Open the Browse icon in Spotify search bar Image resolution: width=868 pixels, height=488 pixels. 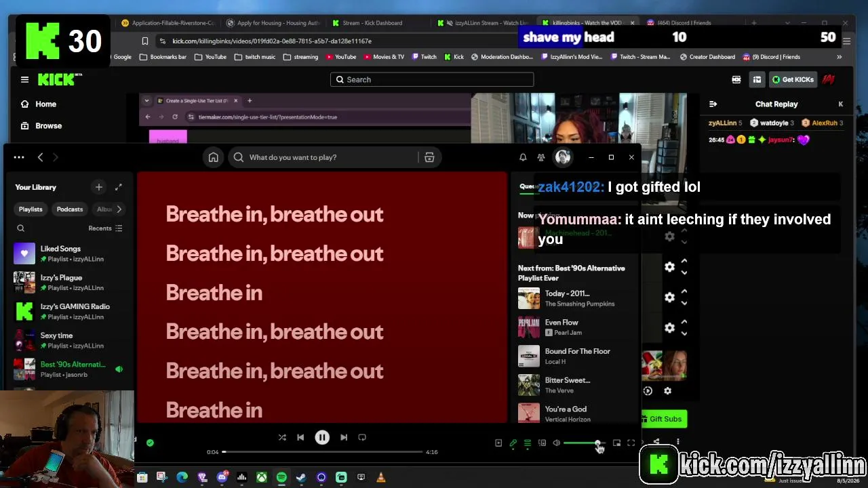click(429, 157)
